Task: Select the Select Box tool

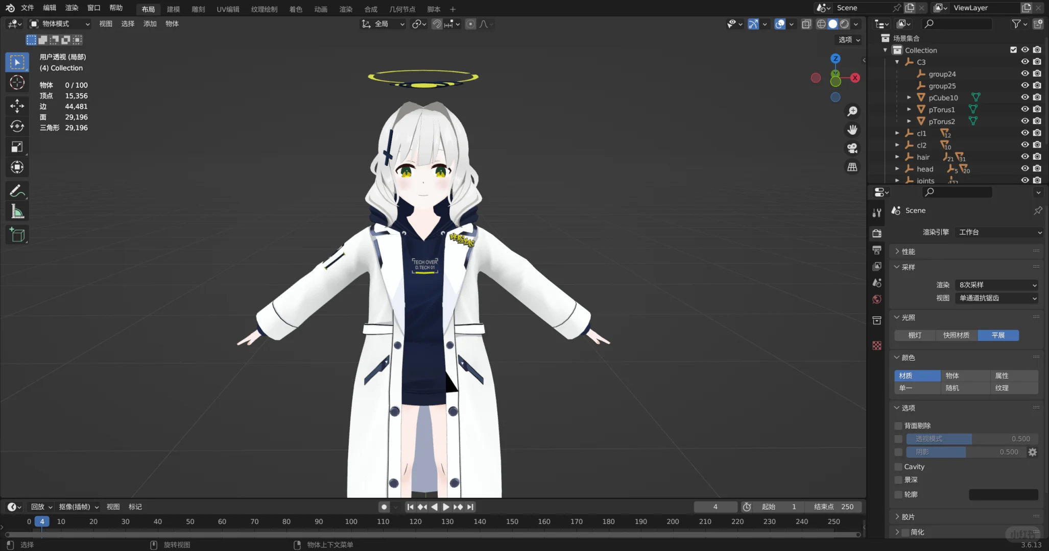Action: pyautogui.click(x=17, y=62)
